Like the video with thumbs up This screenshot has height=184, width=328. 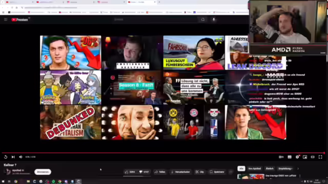coord(130,172)
